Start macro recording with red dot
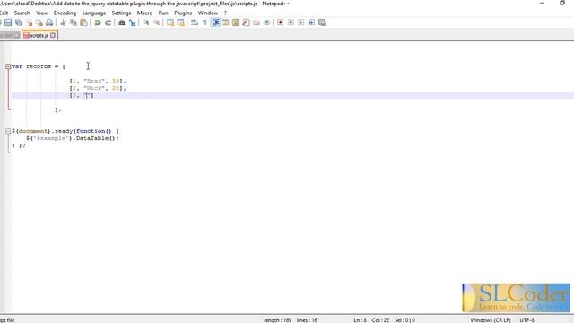 click(x=281, y=22)
